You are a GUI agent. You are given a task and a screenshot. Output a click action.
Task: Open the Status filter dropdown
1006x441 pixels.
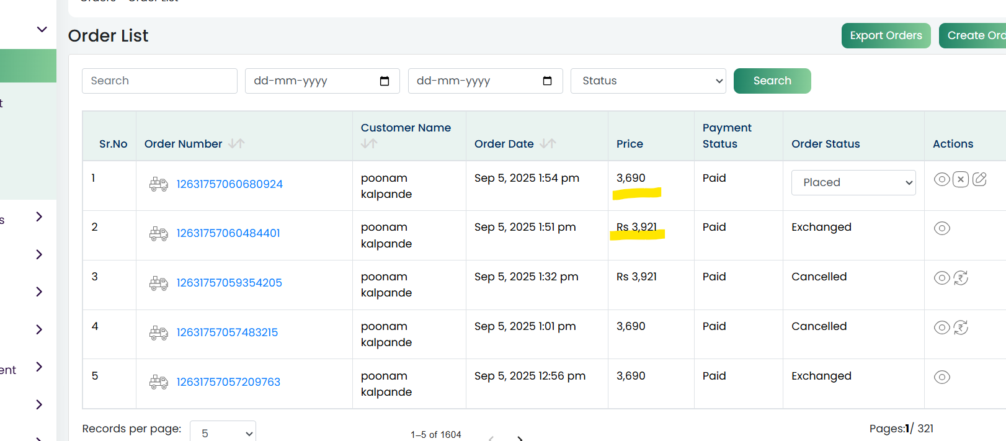(648, 81)
